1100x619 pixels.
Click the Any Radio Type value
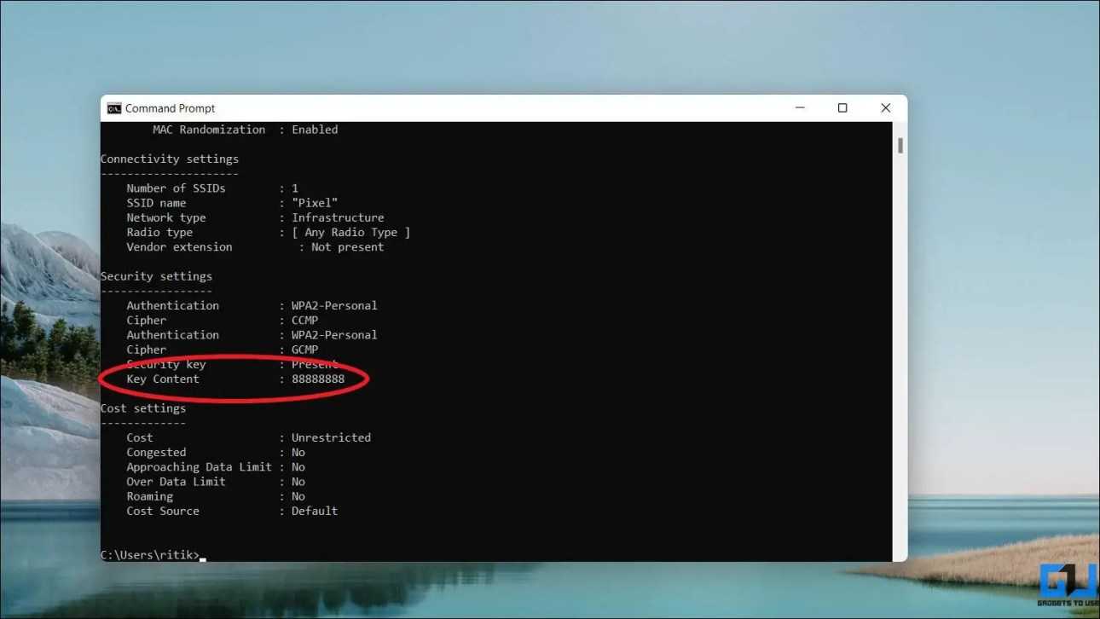[350, 232]
